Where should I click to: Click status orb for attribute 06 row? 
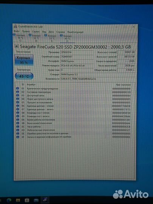(17, 106)
